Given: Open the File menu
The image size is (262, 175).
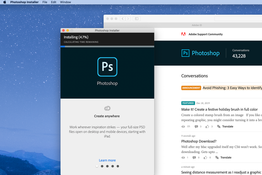Looking at the screenshot, I should [x=45, y=2].
